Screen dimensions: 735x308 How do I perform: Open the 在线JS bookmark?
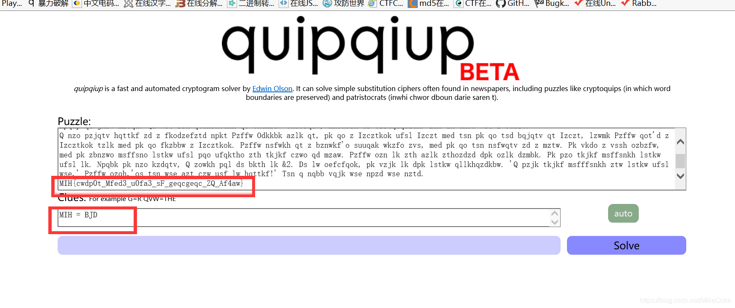(298, 4)
